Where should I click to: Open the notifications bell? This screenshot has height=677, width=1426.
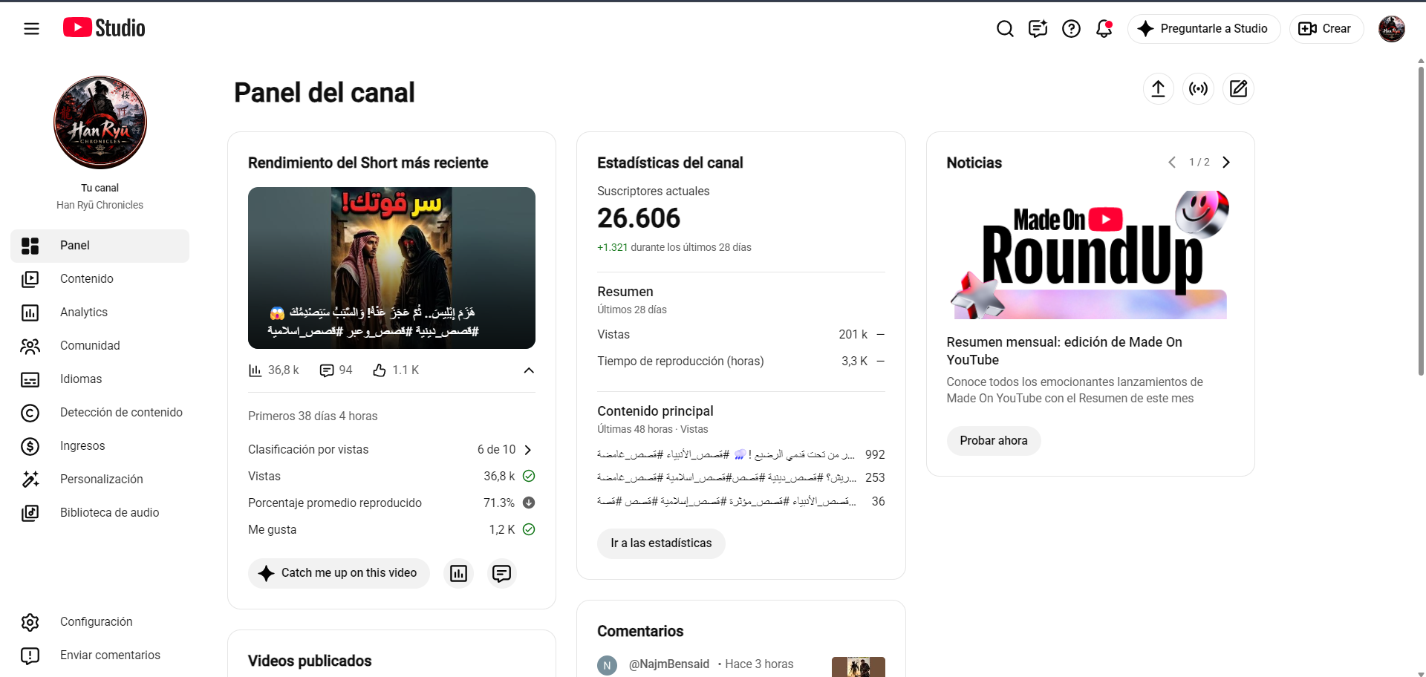pos(1104,29)
